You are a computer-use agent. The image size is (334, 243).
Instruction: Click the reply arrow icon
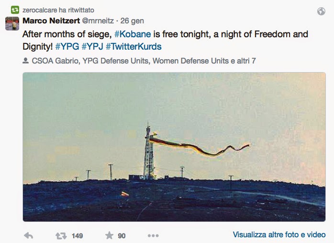28,235
